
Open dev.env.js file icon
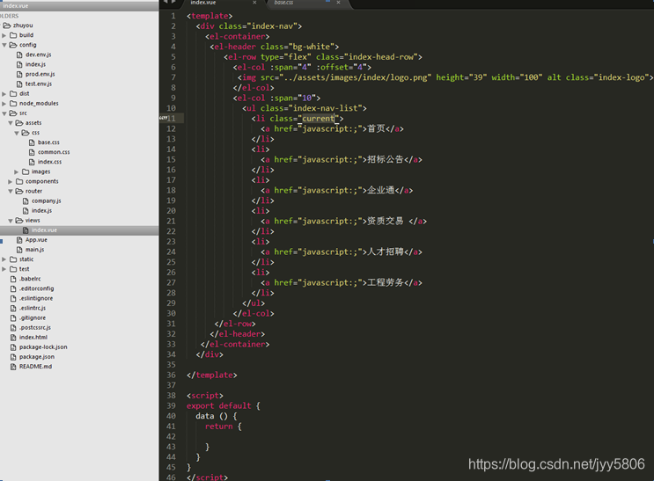point(19,55)
